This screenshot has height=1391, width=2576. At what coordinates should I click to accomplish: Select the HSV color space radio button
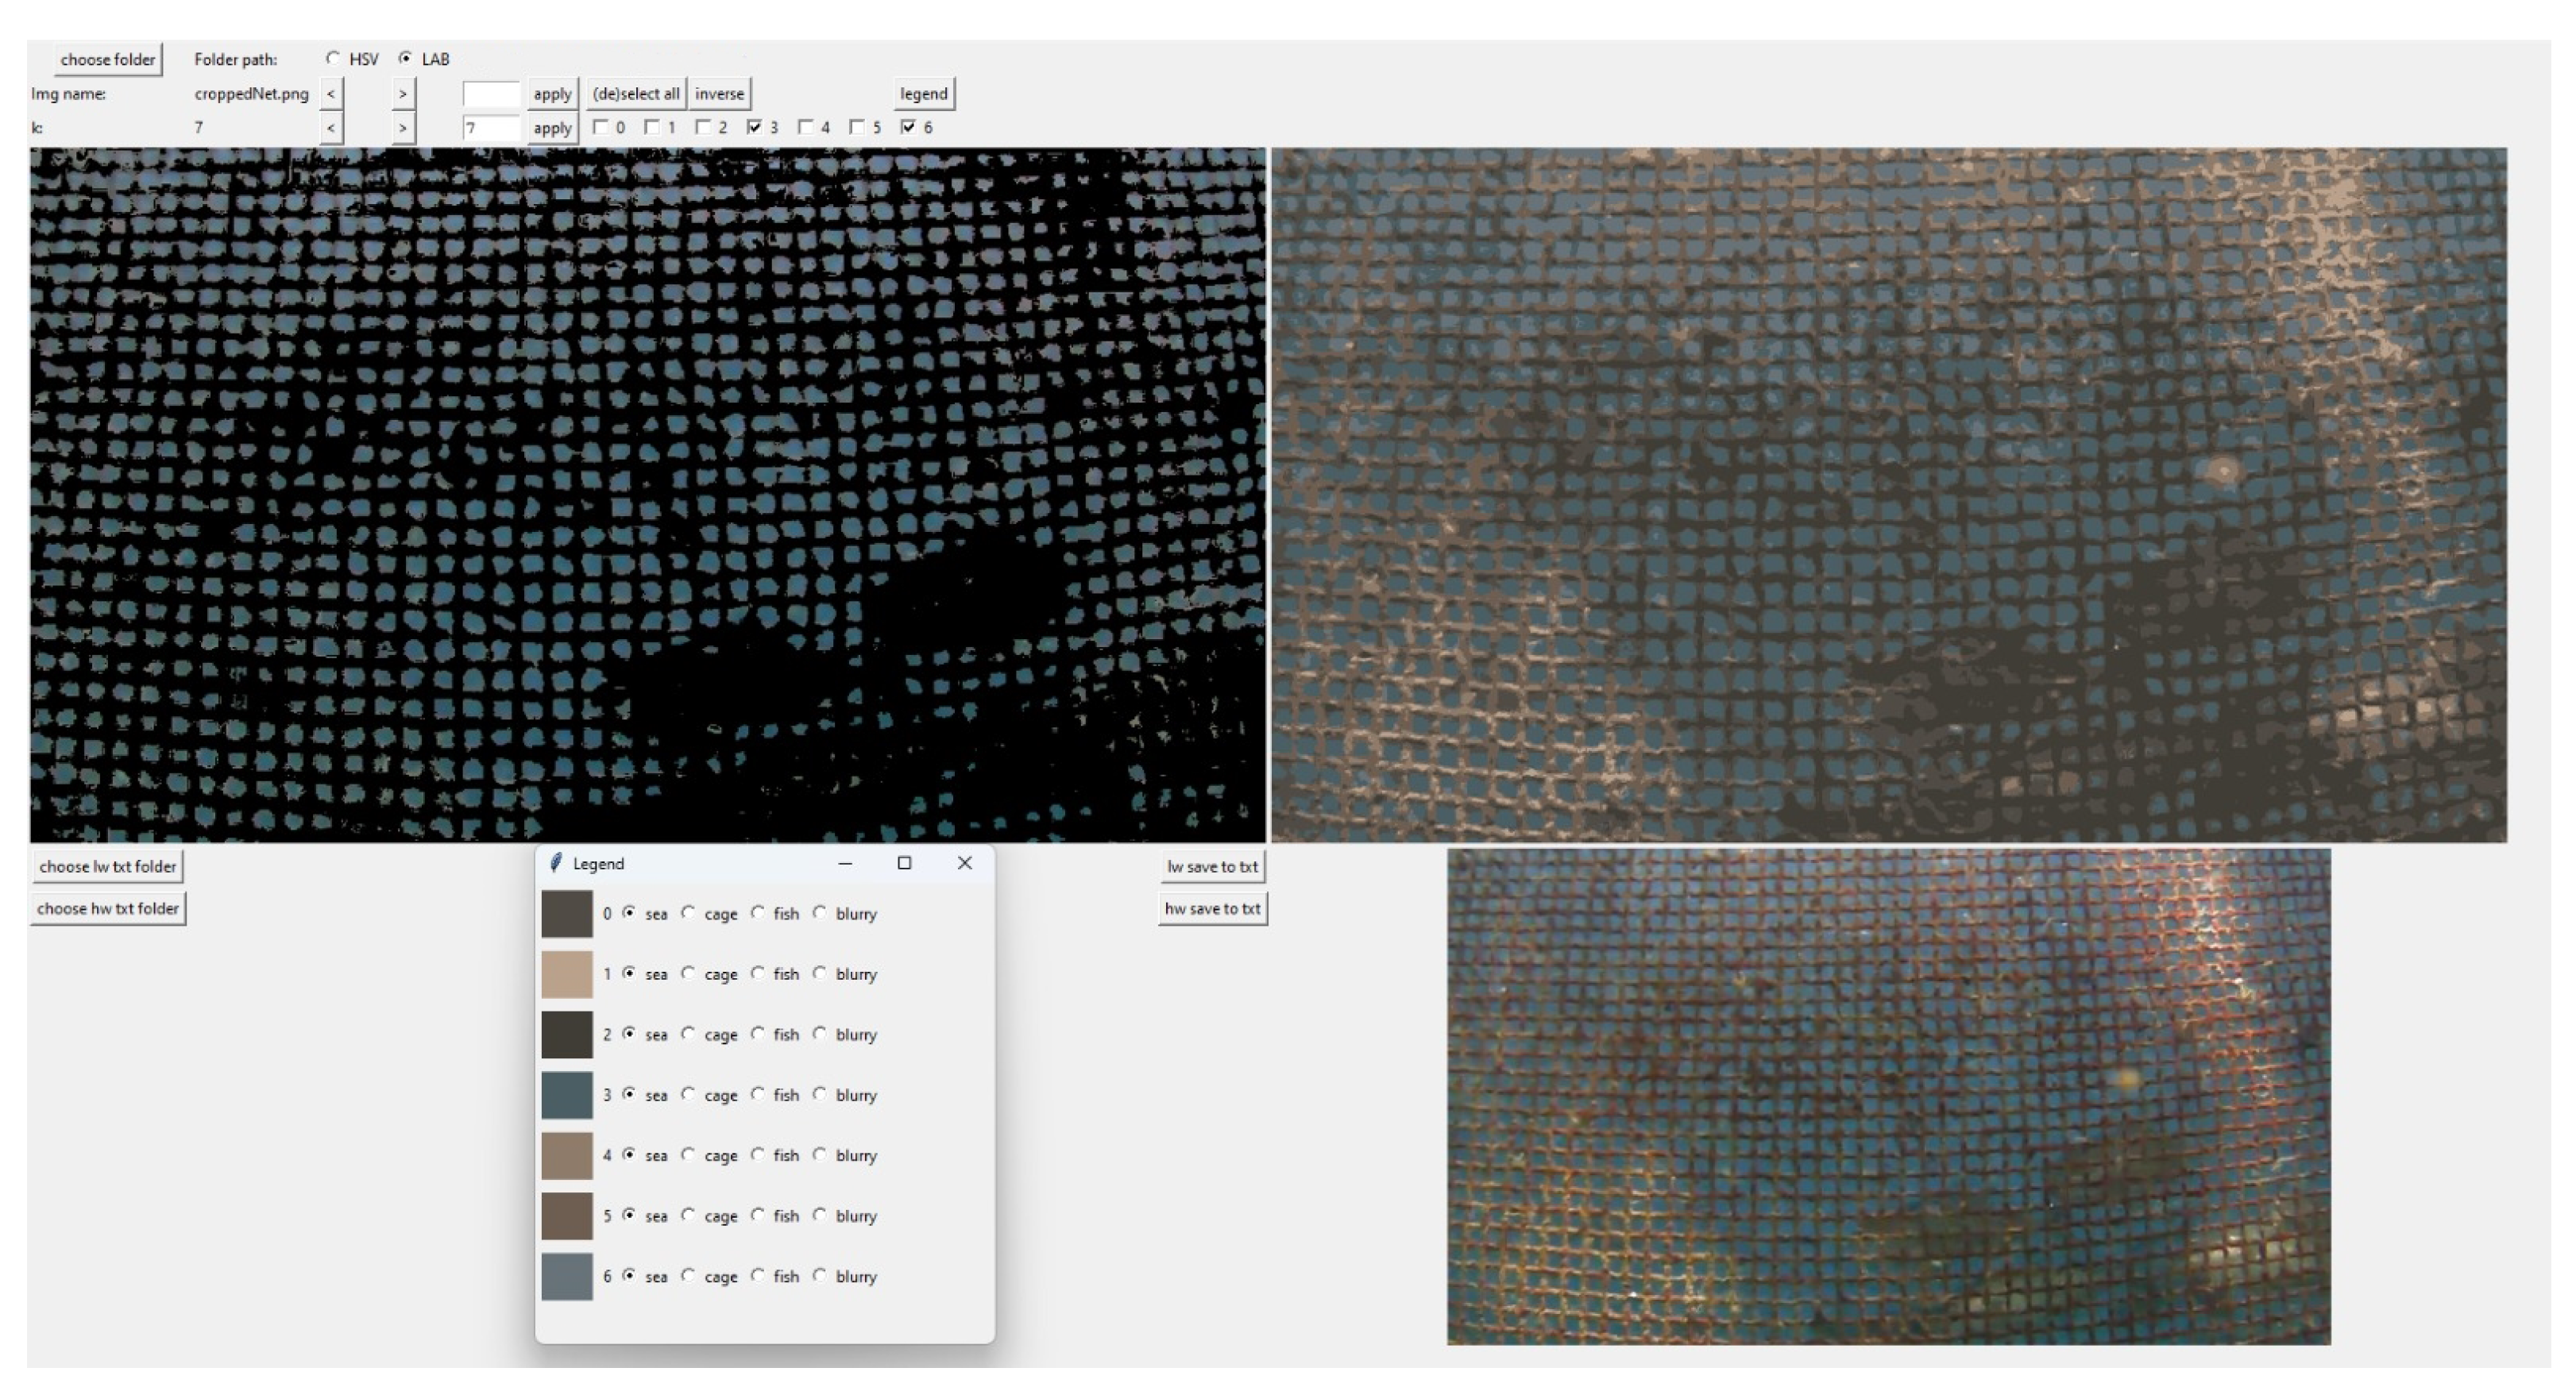(x=333, y=59)
